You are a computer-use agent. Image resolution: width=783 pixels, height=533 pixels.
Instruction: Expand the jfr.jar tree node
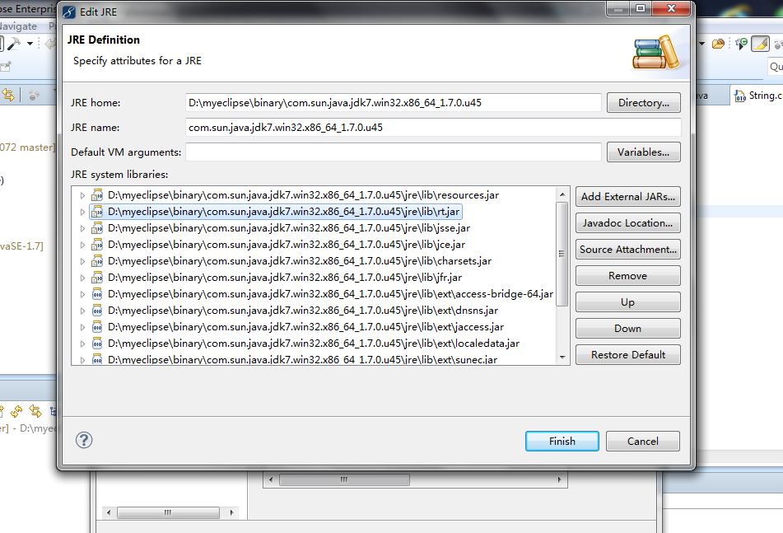(82, 278)
